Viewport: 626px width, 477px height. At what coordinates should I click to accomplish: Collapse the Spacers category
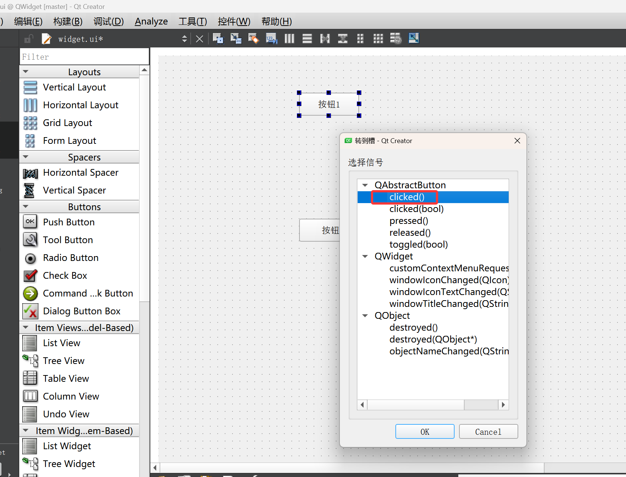(x=26, y=157)
